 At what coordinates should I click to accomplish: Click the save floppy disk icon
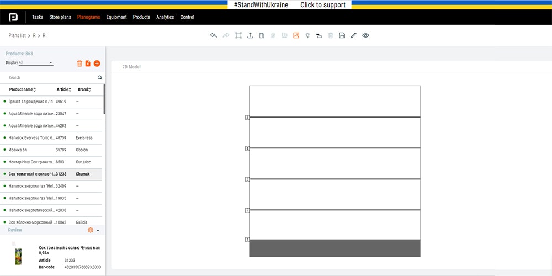point(342,35)
